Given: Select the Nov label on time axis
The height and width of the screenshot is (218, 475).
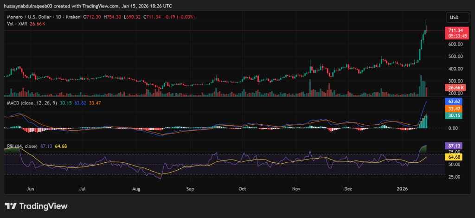Looking at the screenshot, I should click(x=297, y=189).
